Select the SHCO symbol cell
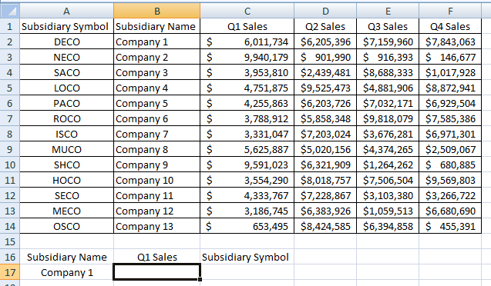 (x=67, y=165)
